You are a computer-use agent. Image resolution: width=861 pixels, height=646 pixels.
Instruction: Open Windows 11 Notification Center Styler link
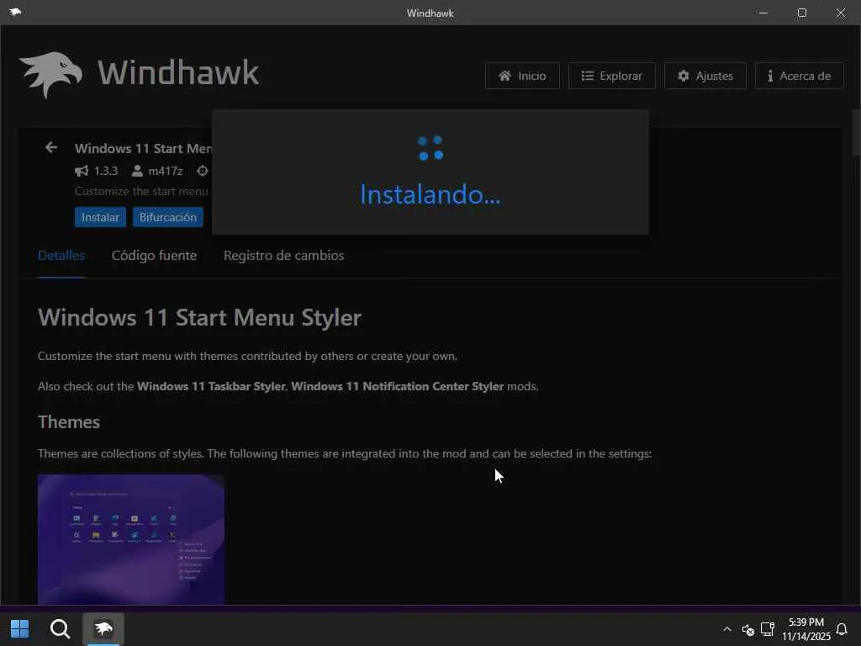[398, 386]
